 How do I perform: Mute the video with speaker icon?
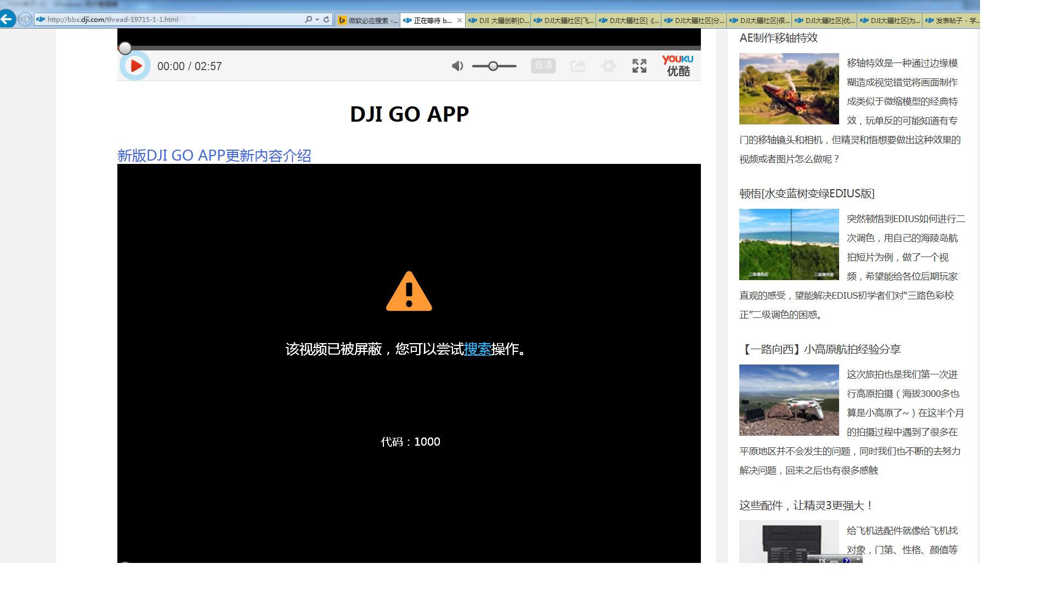click(457, 66)
